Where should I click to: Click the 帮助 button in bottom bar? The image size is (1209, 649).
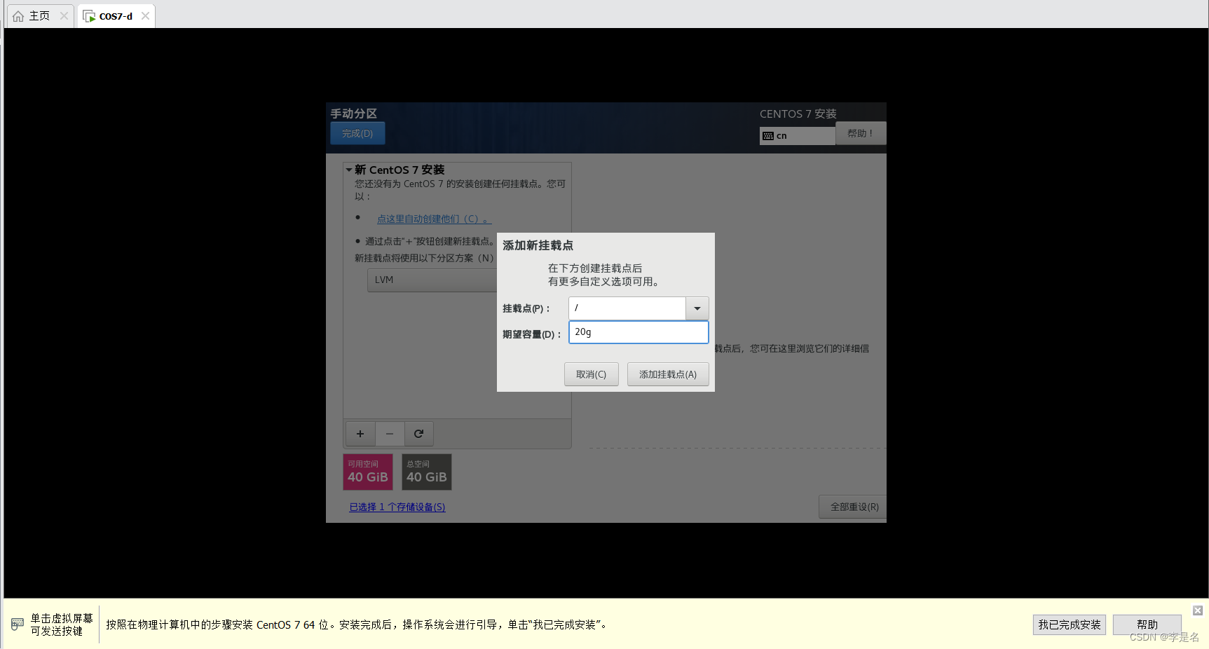click(1147, 624)
